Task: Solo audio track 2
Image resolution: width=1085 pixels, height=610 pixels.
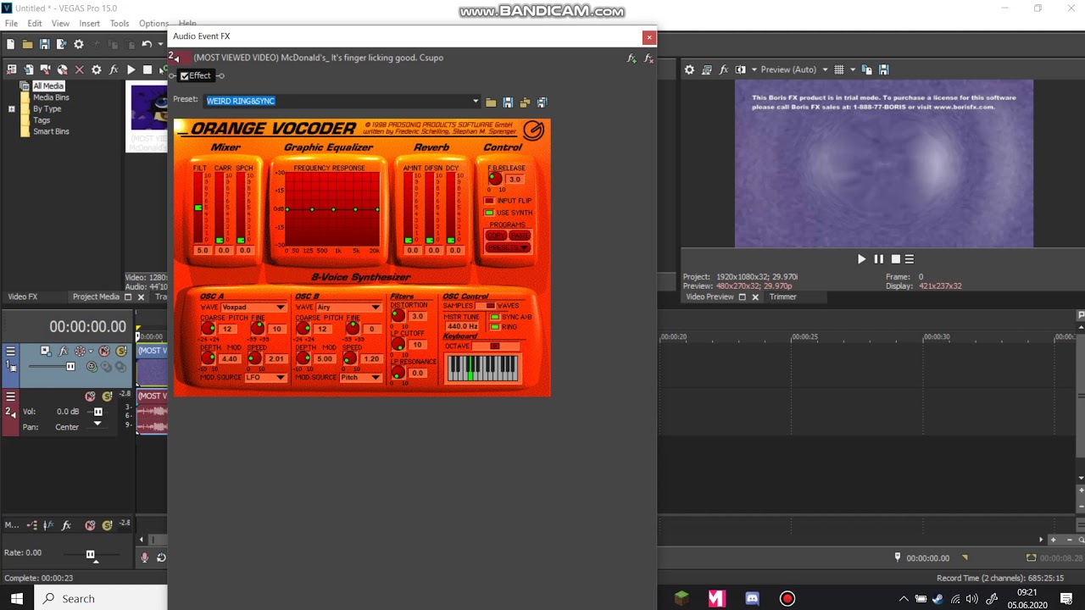Action: 107,396
